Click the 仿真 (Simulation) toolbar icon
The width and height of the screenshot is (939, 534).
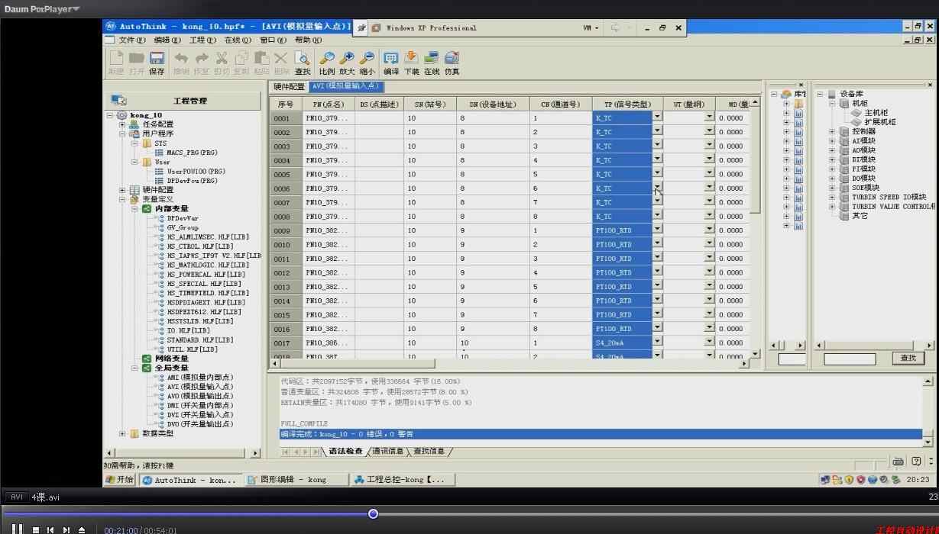click(452, 58)
